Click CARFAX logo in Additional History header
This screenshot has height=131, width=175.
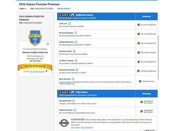click(66, 15)
